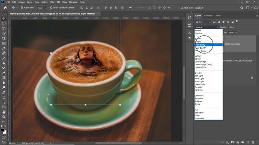Open the Auto-Select Layer dropdown
The width and height of the screenshot is (259, 145).
42,8
